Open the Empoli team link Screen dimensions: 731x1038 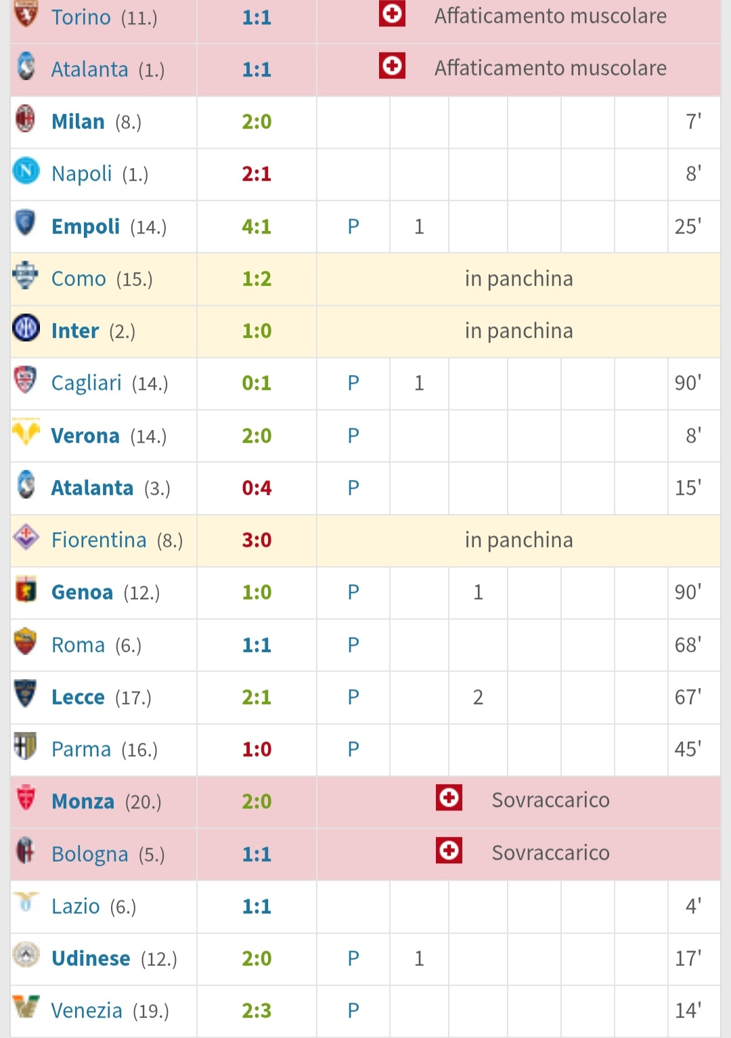[85, 227]
